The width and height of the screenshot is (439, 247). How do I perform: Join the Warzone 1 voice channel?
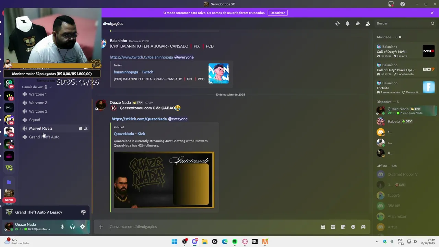tap(55, 94)
